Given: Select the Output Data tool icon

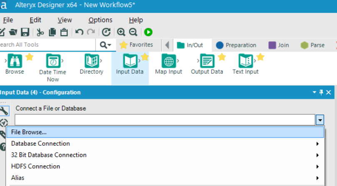Looking at the screenshot, I should pyautogui.click(x=207, y=61).
